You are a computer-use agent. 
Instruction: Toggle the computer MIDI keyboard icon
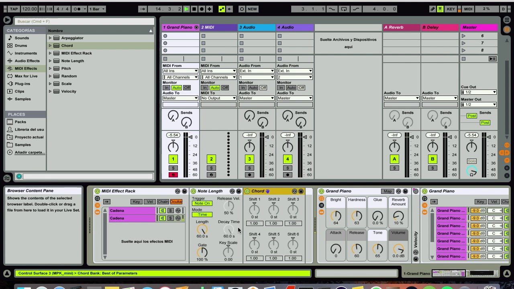coord(440,9)
